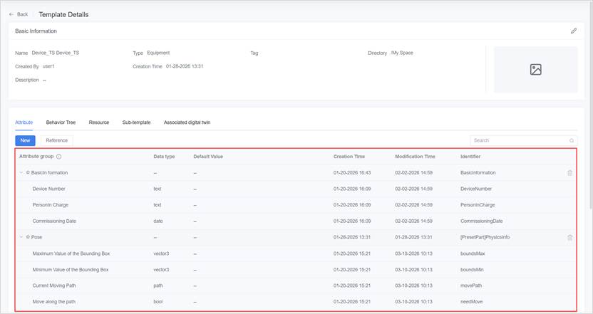The image size is (593, 314).
Task: Click the info icon beside Attribute group
Action: tap(59, 157)
